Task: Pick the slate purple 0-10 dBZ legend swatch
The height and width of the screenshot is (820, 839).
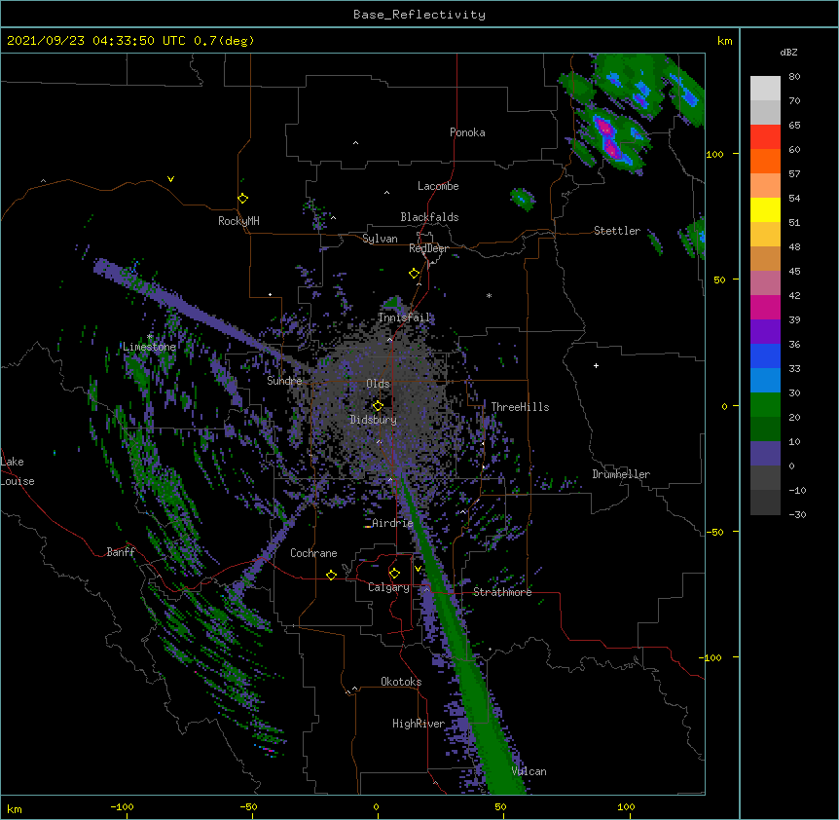Action: [765, 454]
